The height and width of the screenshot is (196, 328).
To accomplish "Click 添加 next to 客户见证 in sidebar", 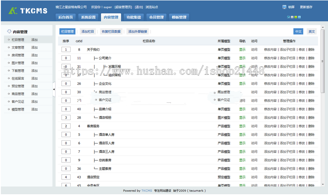I will pyautogui.click(x=34, y=101).
